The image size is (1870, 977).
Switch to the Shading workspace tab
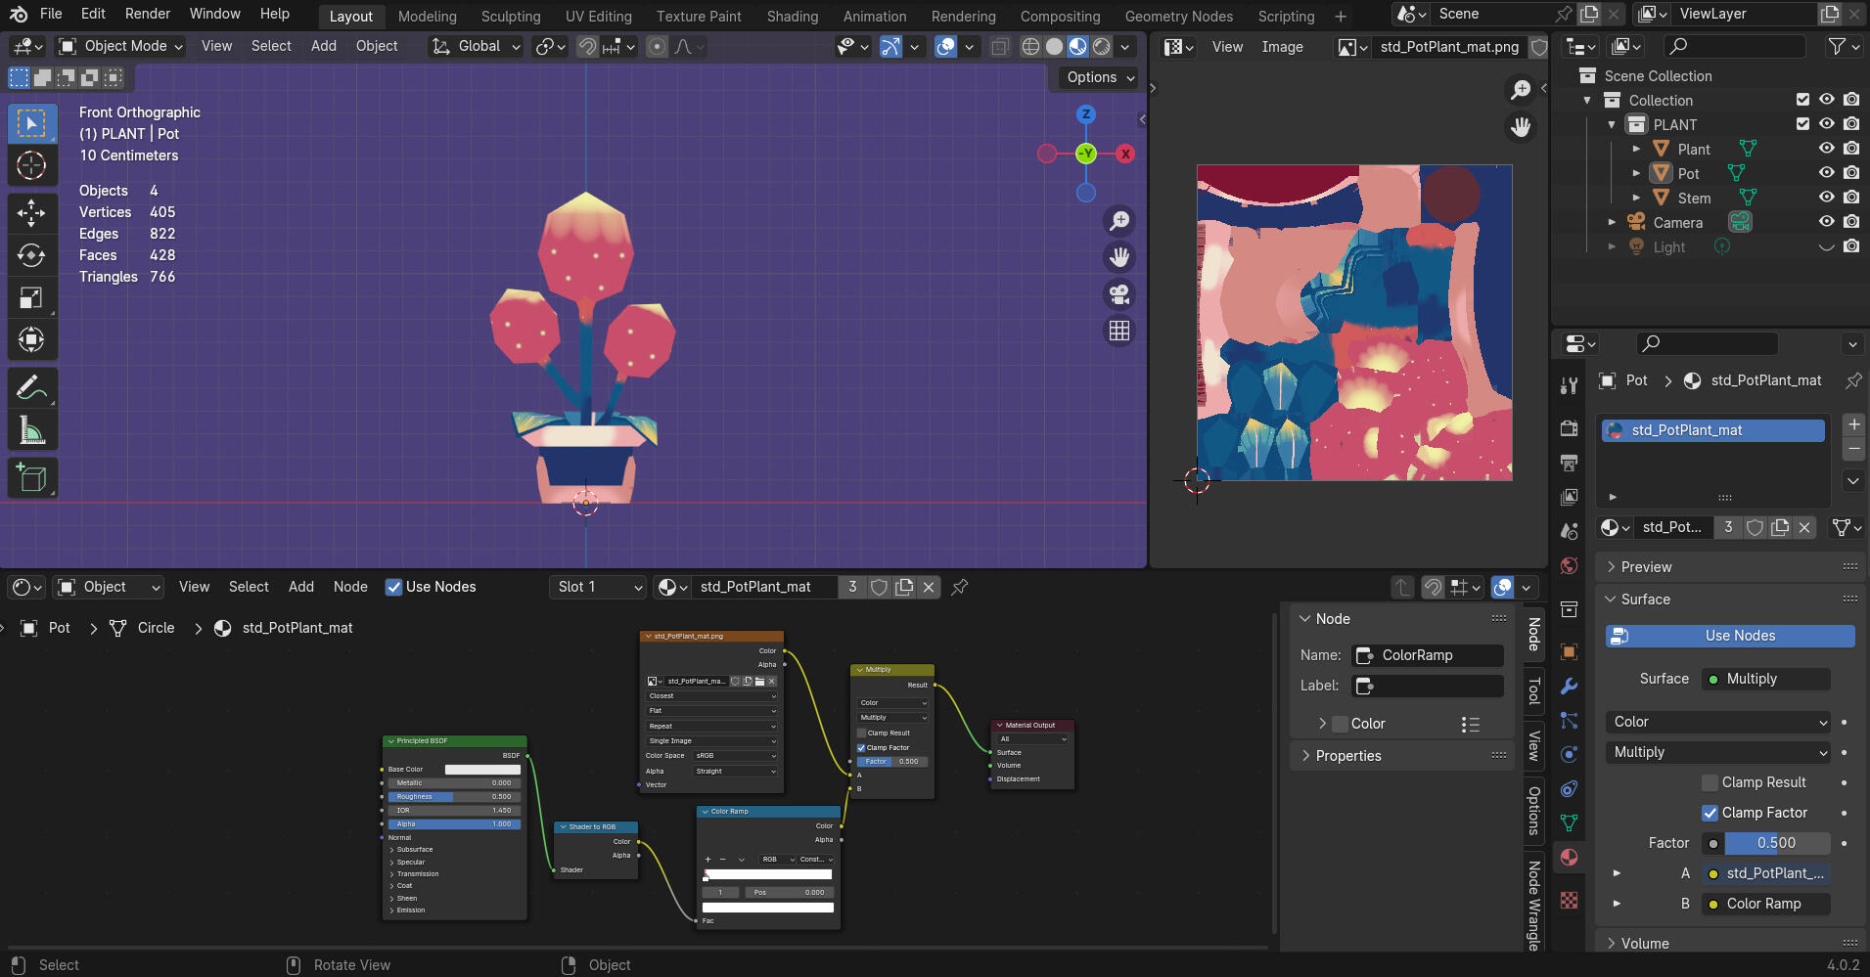(792, 16)
